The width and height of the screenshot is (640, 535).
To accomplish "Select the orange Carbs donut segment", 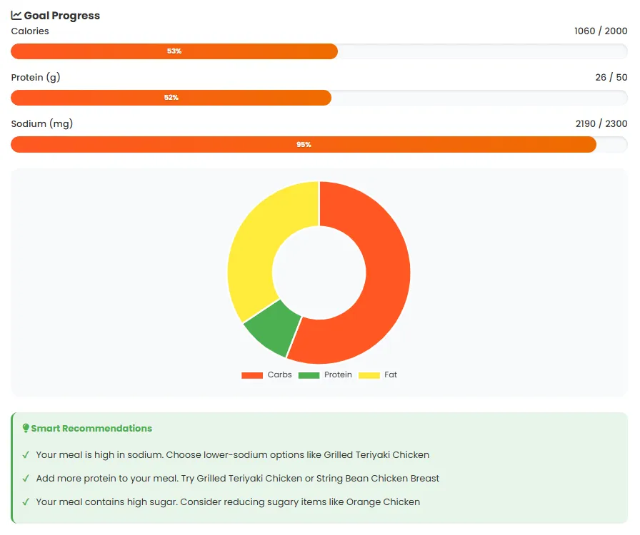I will (x=386, y=271).
